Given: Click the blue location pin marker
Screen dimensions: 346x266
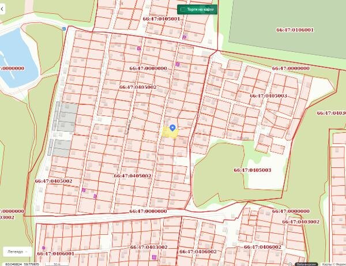Looking at the screenshot, I should pos(172,128).
